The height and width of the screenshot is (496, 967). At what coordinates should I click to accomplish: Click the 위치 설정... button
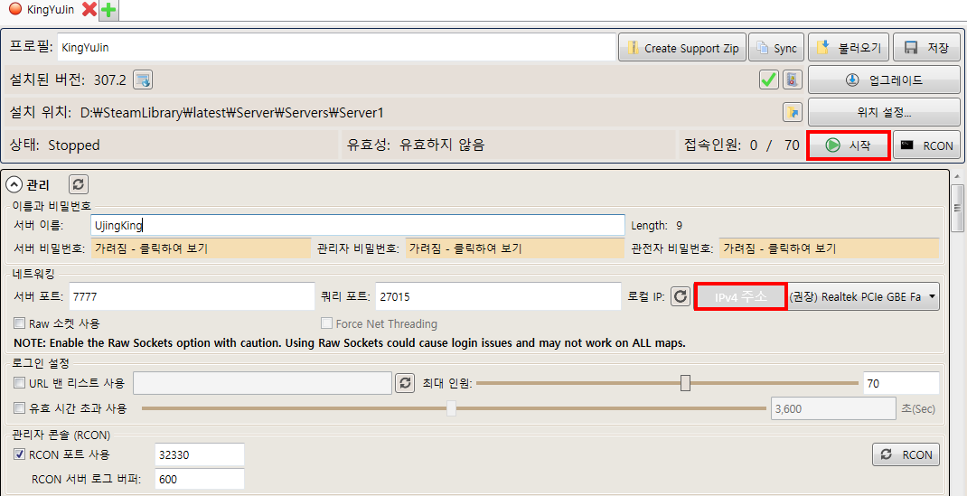(885, 112)
